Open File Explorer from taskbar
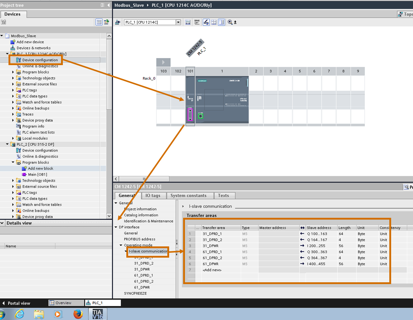413x320 pixels. click(x=39, y=314)
